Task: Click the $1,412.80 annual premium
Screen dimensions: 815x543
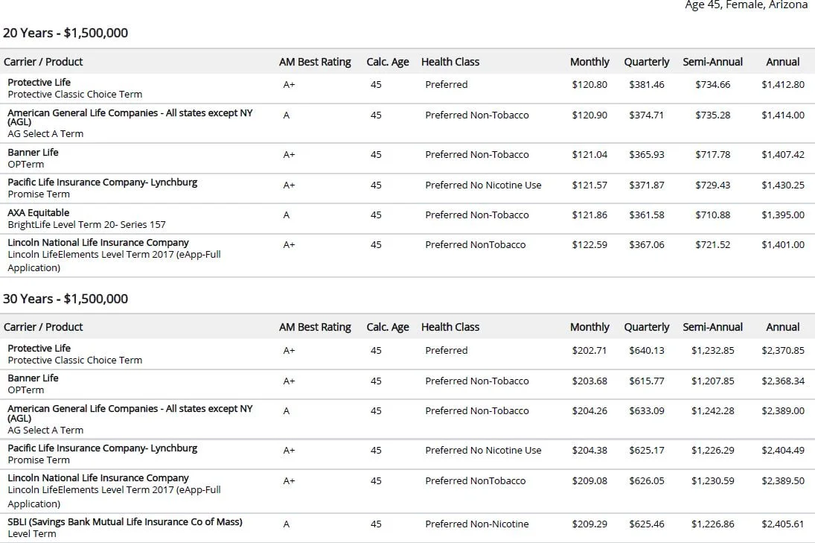Action: click(783, 84)
